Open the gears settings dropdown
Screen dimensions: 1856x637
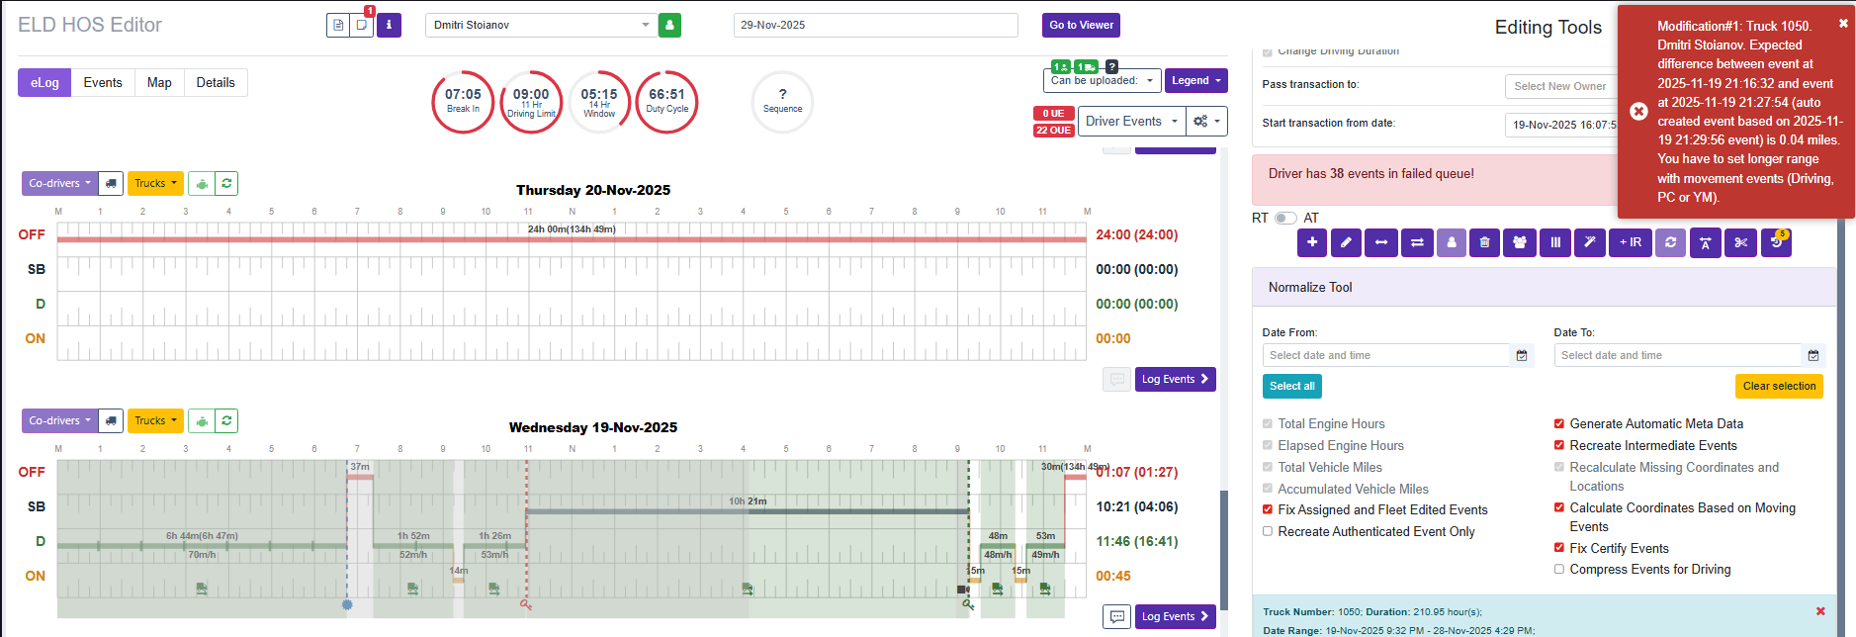coord(1206,121)
